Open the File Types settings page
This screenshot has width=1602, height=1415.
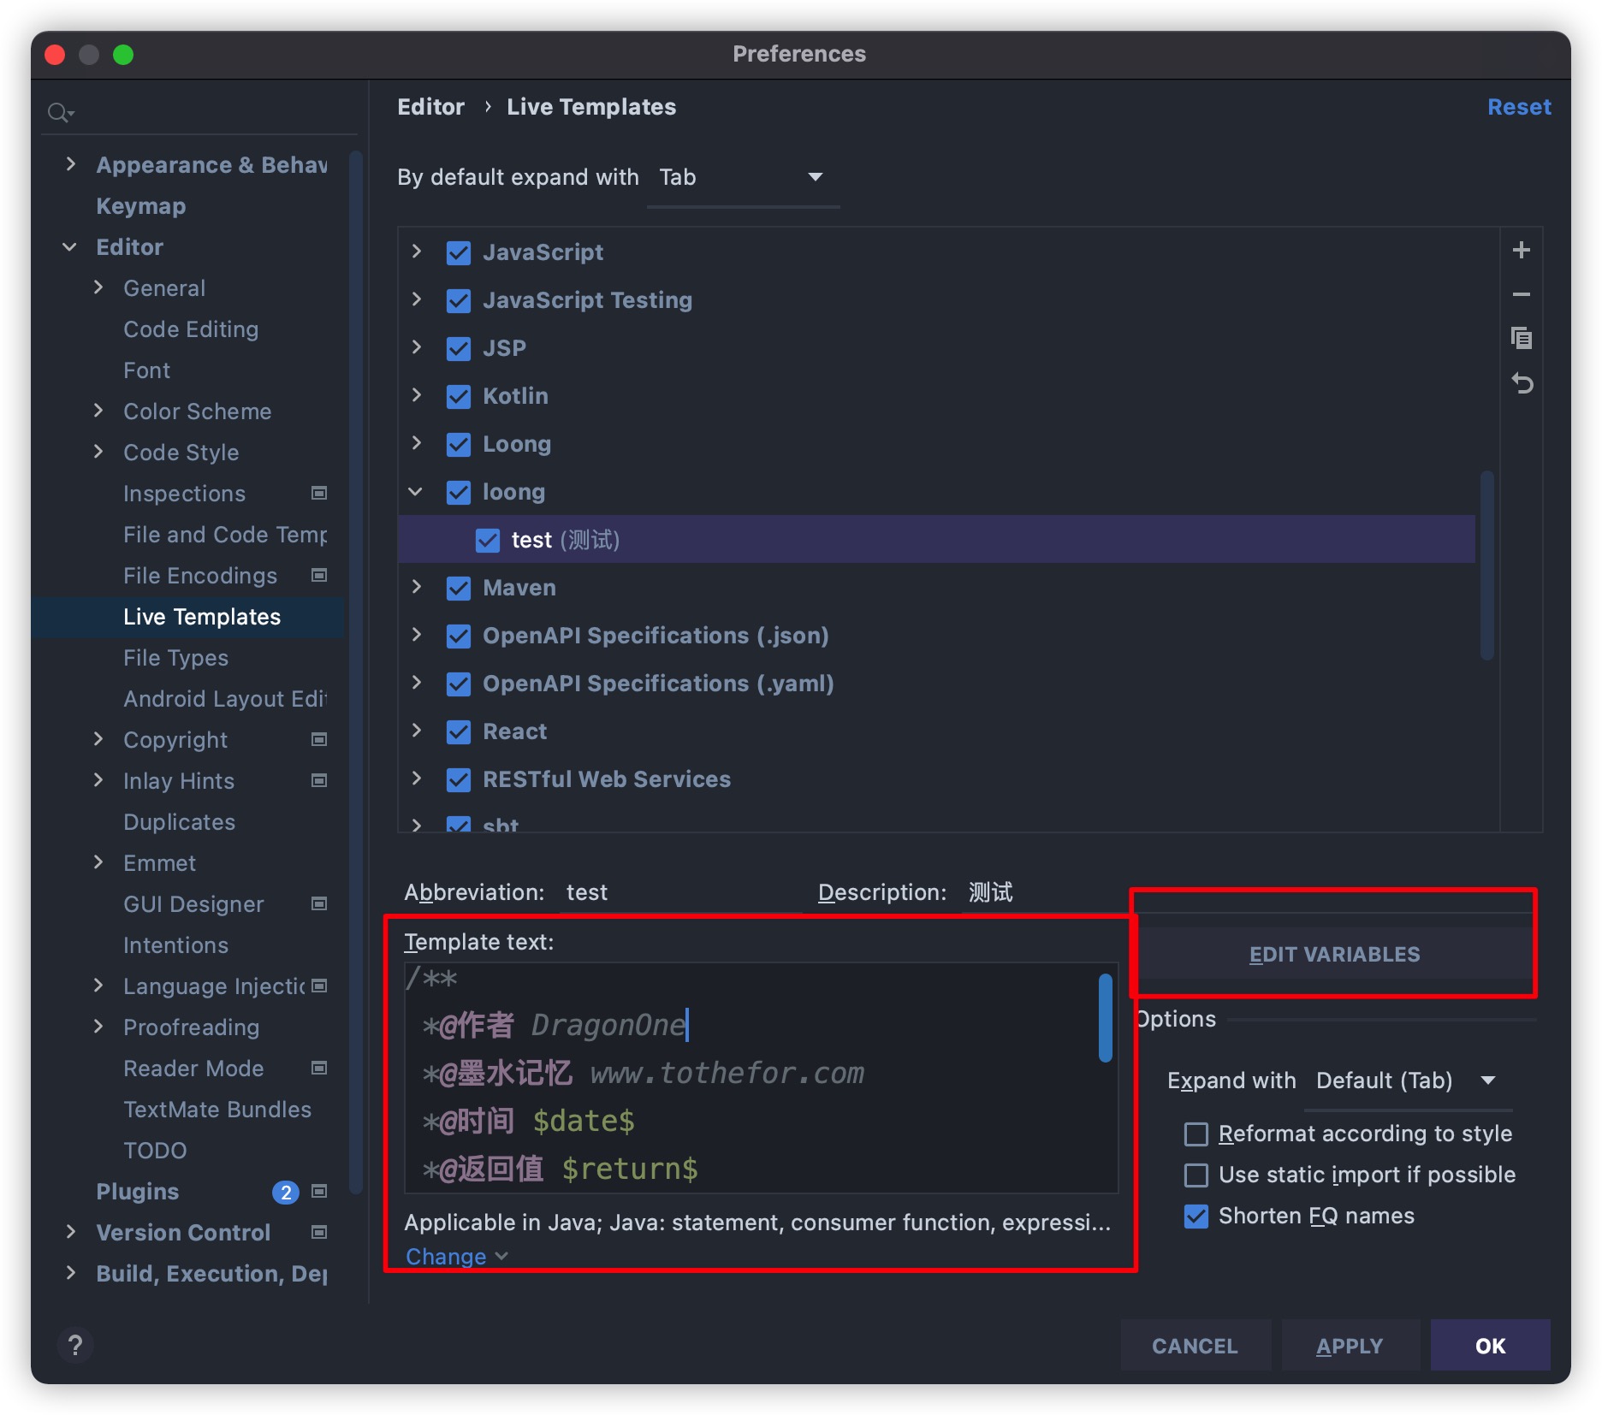coord(175,658)
